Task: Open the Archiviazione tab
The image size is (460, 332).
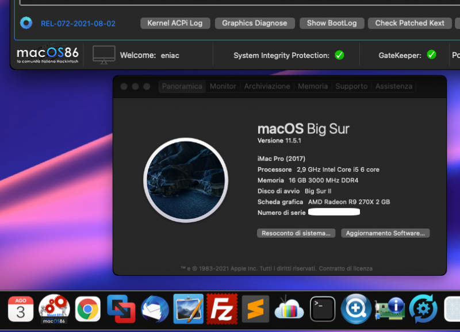Action: [267, 86]
